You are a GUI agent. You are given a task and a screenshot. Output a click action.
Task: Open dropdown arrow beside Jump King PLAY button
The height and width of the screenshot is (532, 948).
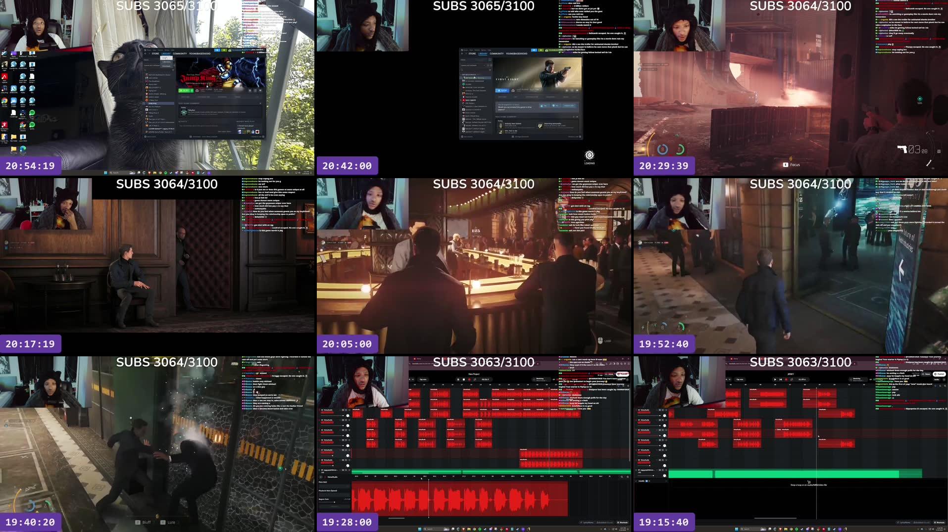tap(192, 91)
